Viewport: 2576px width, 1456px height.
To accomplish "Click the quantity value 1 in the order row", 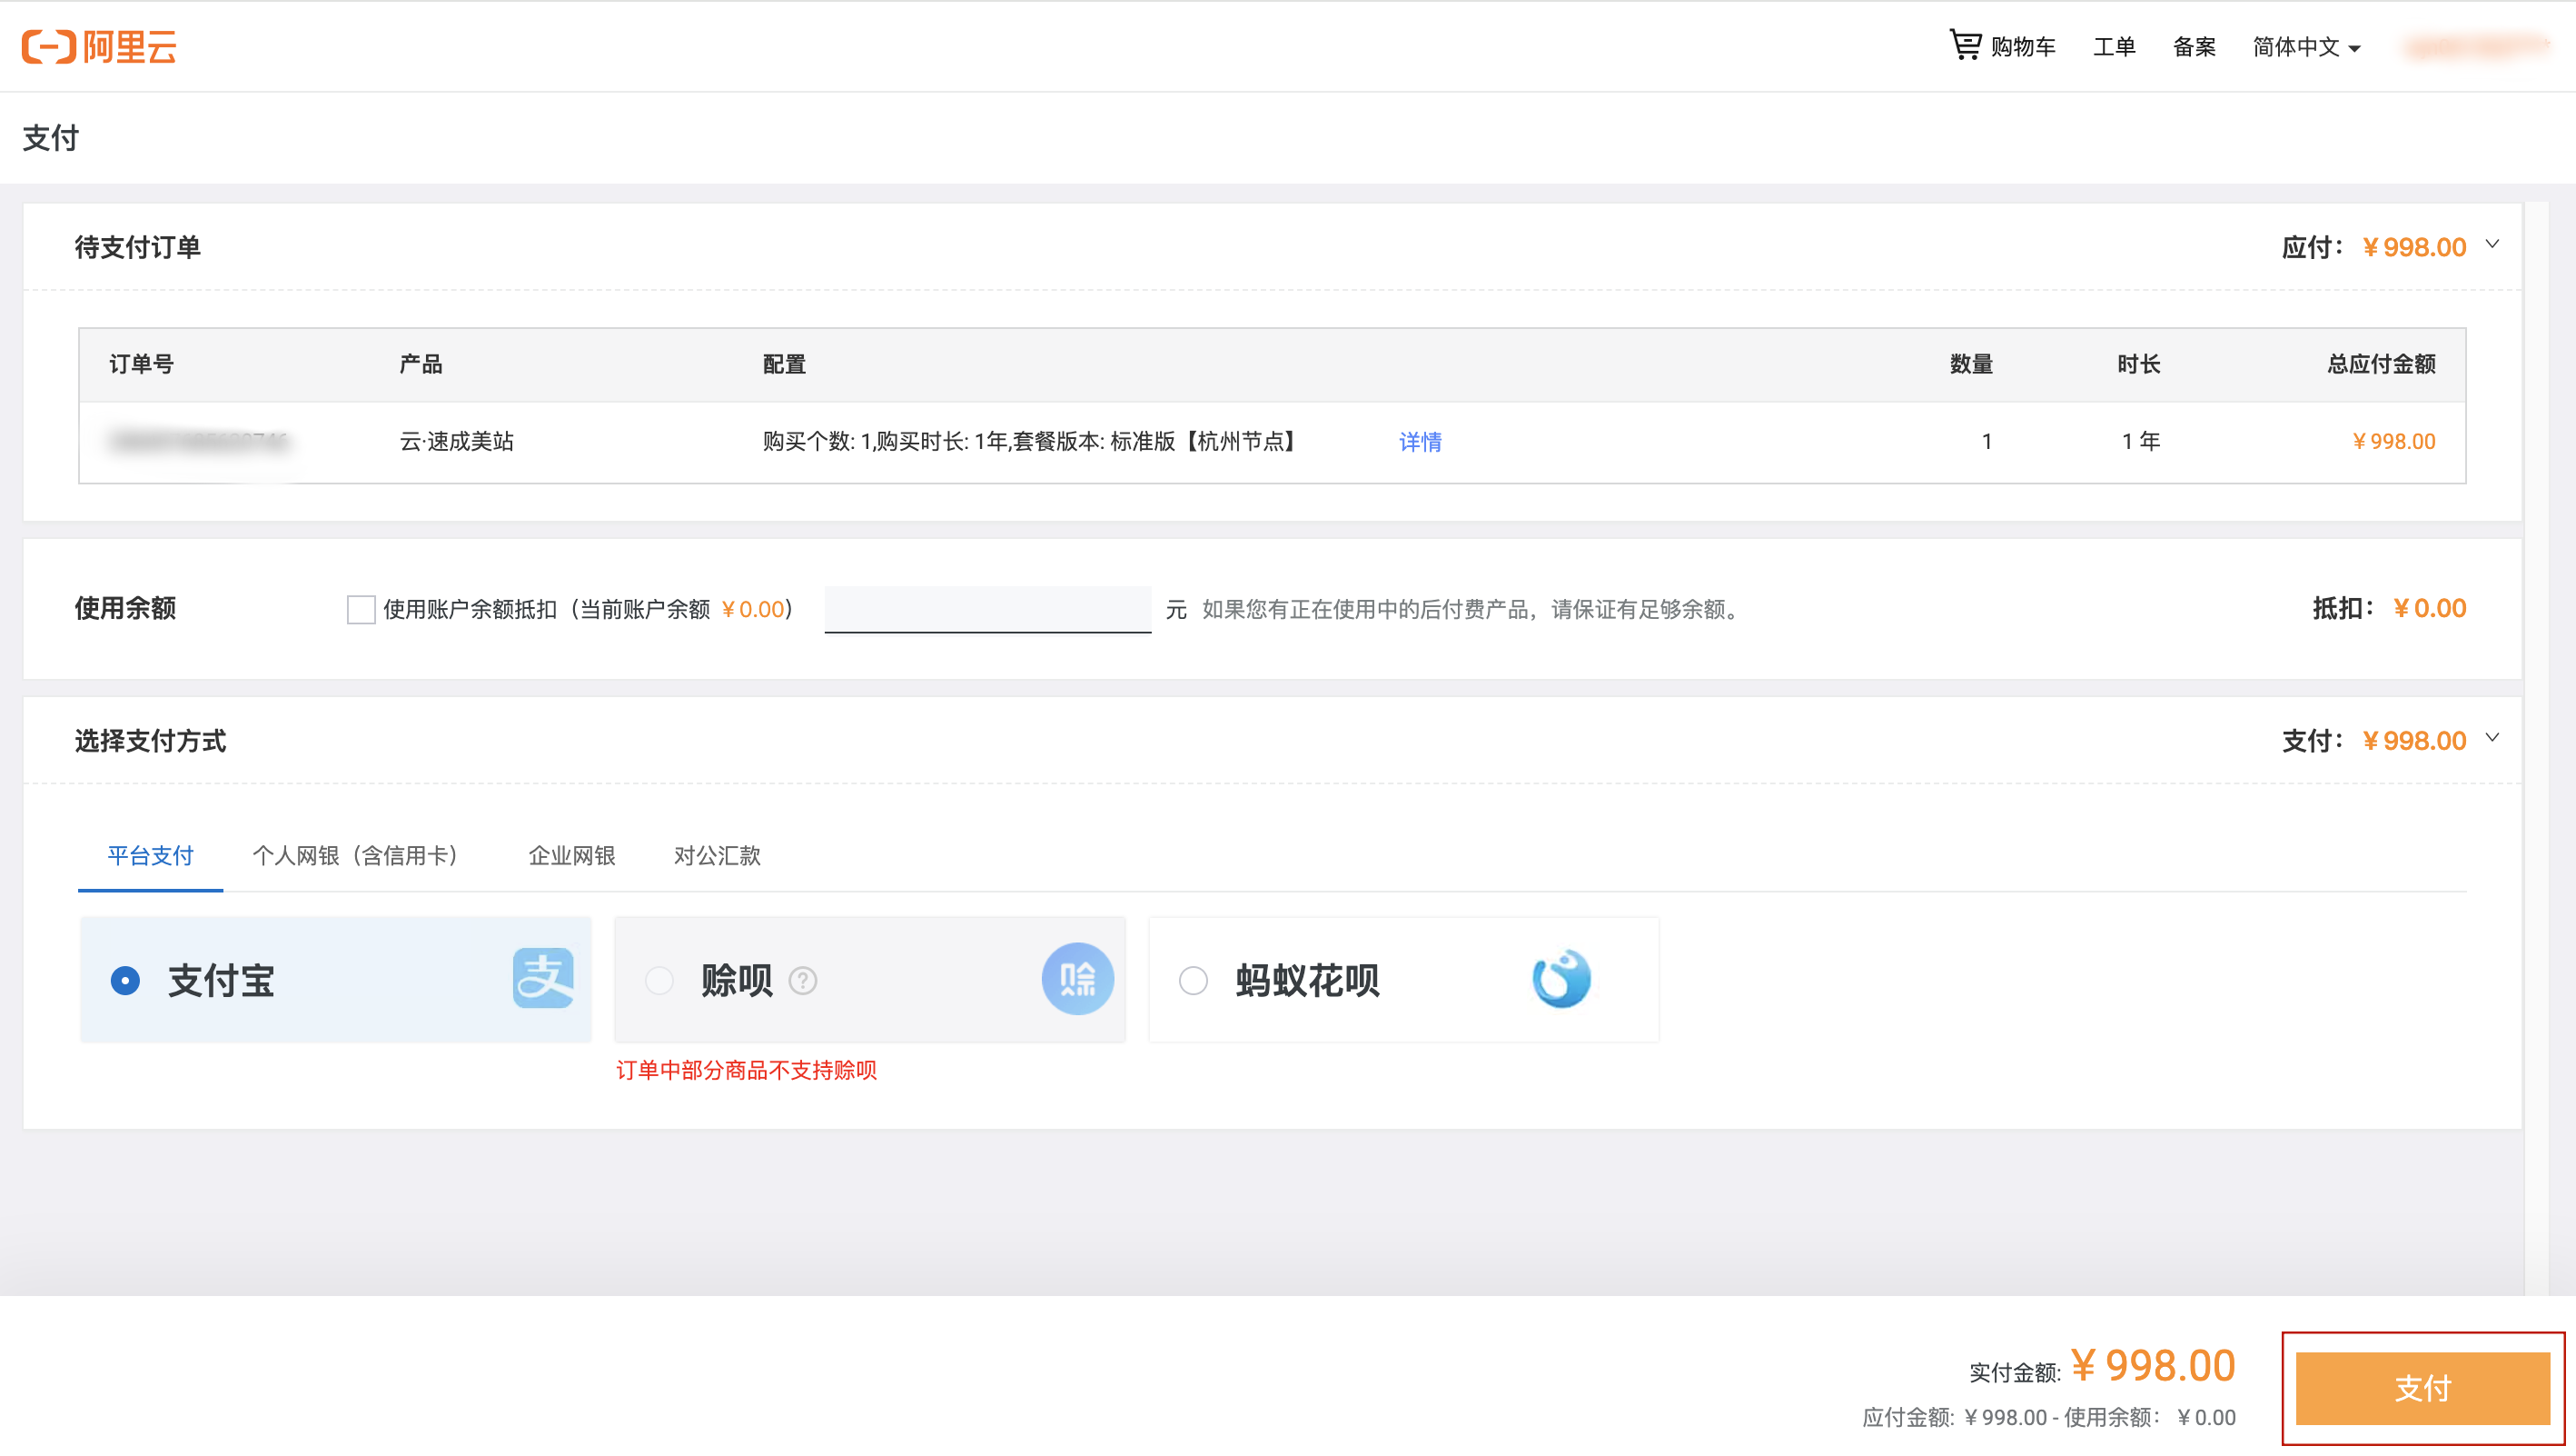I will [x=1987, y=442].
